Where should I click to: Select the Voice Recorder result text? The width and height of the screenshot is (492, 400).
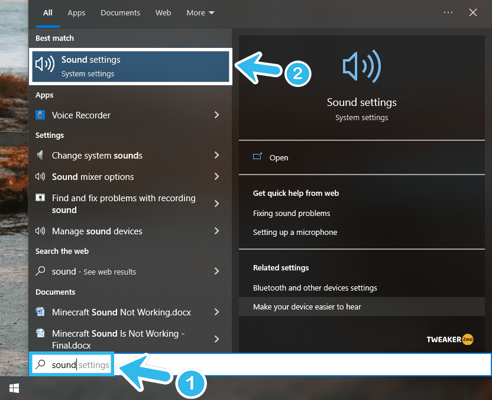click(81, 115)
